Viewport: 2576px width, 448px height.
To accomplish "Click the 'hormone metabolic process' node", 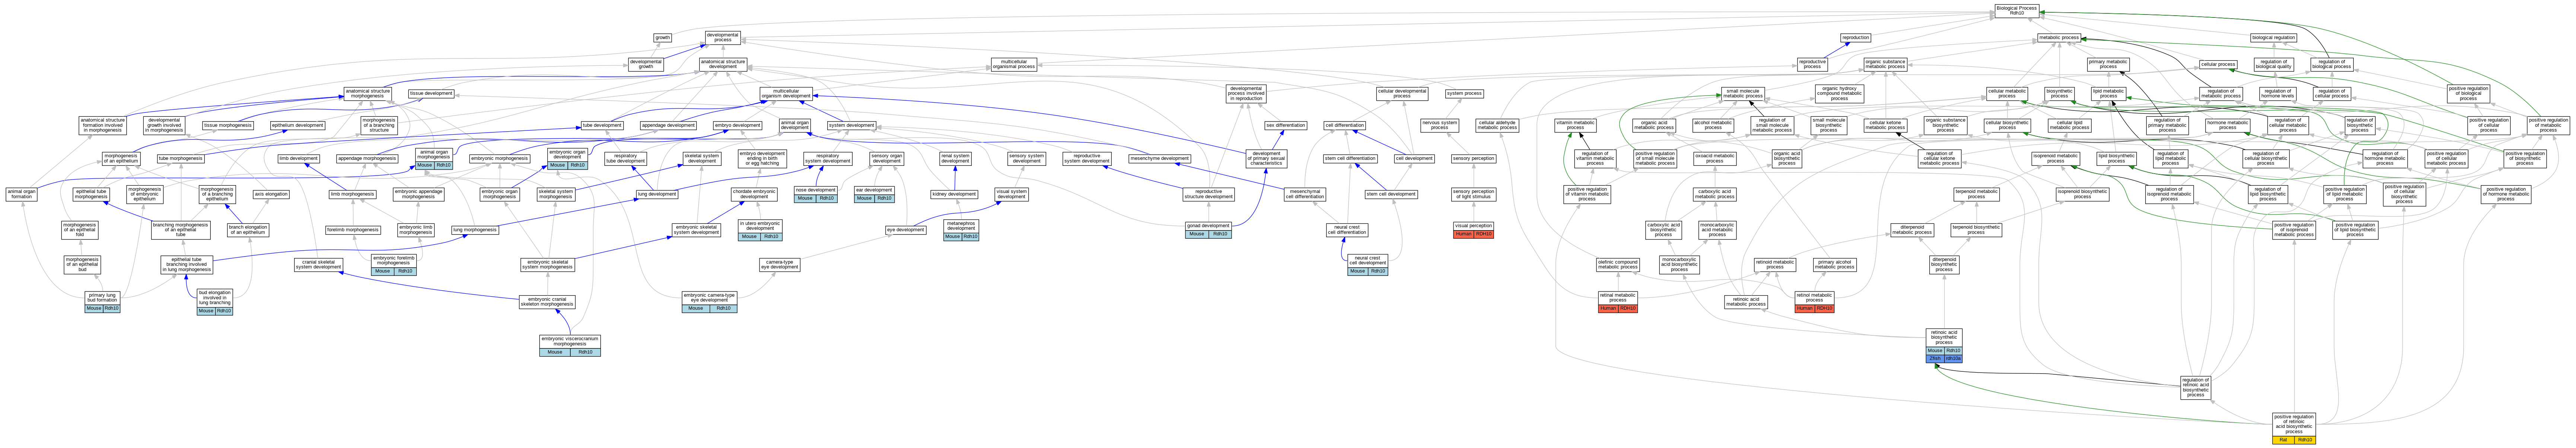I will [x=2227, y=126].
